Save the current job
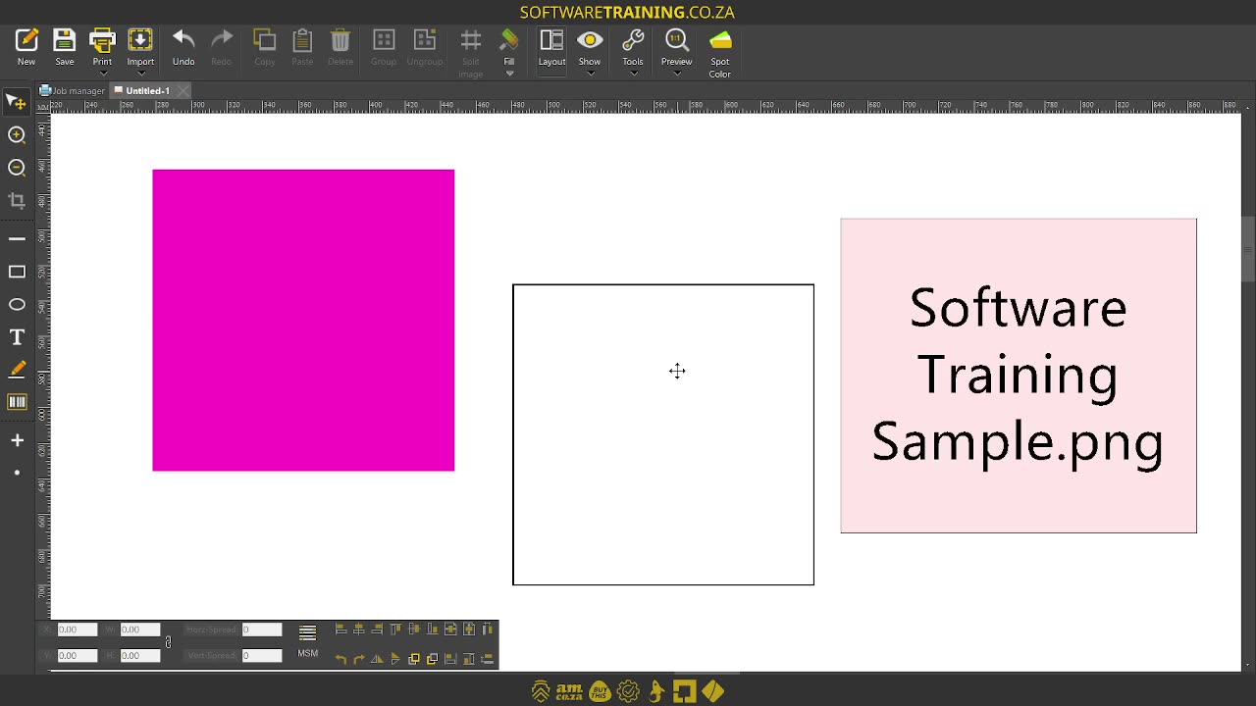 (x=64, y=46)
